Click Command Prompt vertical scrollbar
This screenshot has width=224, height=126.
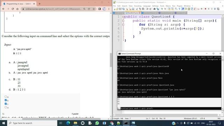[223, 83]
